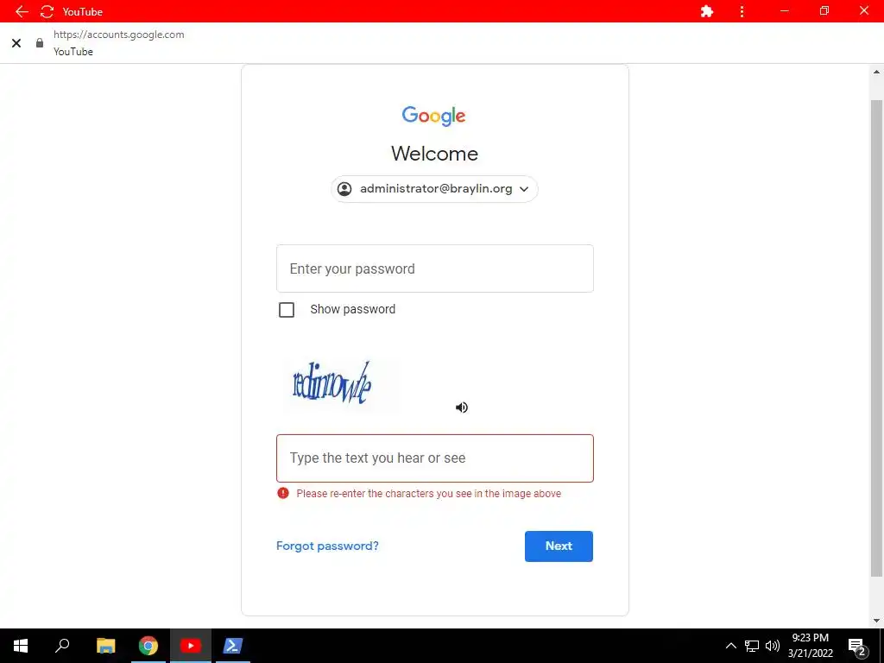Click the Forgot password? link
884x663 pixels.
pos(327,546)
